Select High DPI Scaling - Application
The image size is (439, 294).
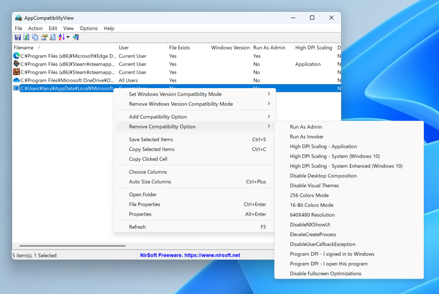coord(349,146)
